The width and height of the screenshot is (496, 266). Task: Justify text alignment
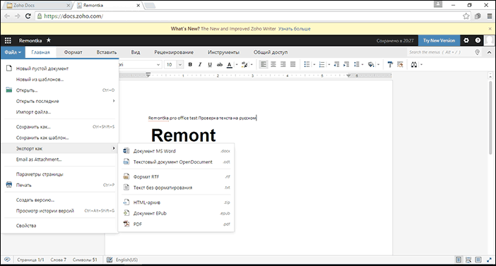[x=293, y=64]
